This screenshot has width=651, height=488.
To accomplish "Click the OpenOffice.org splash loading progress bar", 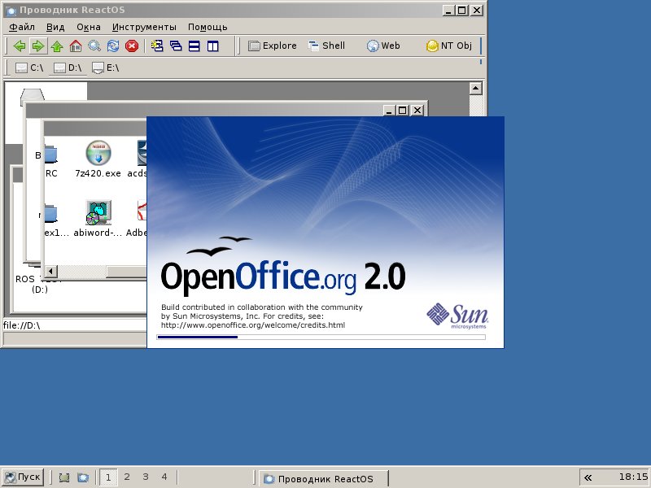I will pyautogui.click(x=321, y=337).
